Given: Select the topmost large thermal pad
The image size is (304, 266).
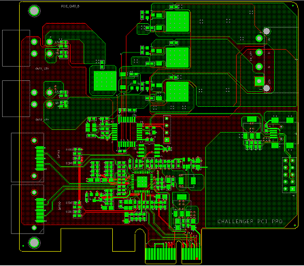Looking at the screenshot, I should (x=178, y=22).
